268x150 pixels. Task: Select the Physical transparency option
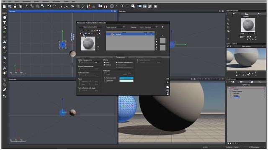[117, 62]
